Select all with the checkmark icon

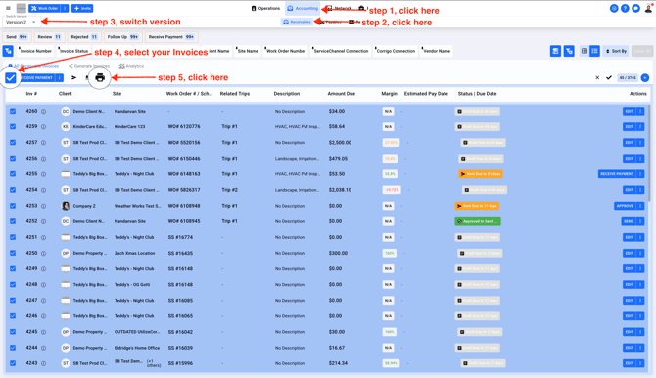(x=609, y=78)
